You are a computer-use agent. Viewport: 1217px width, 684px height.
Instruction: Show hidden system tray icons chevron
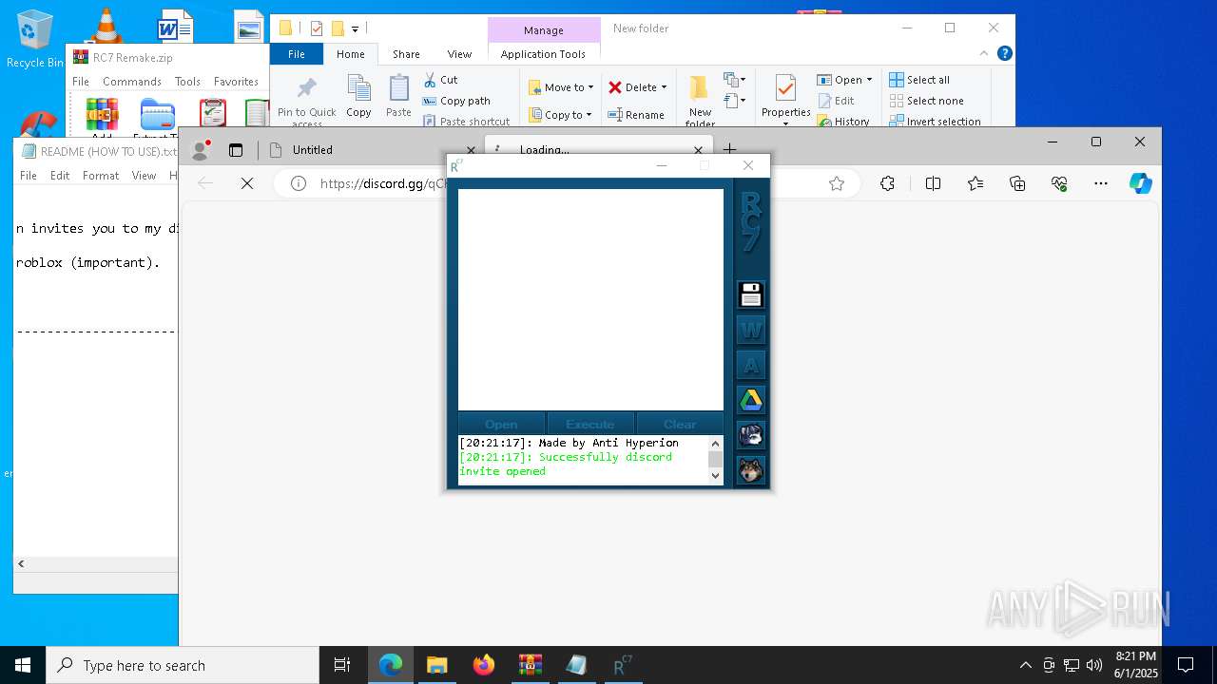click(1025, 665)
